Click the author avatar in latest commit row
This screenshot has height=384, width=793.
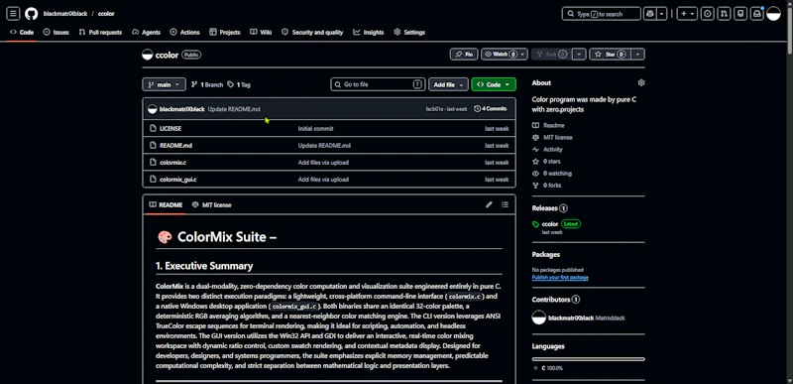tap(153, 109)
